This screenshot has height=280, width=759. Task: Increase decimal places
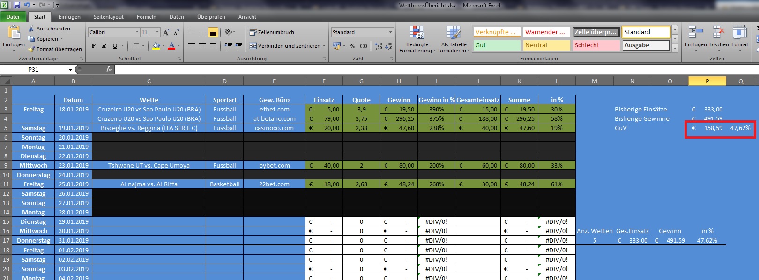[x=379, y=46]
